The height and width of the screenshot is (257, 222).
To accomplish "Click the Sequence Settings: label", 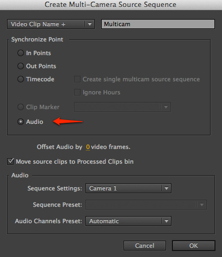I will click(x=55, y=188).
